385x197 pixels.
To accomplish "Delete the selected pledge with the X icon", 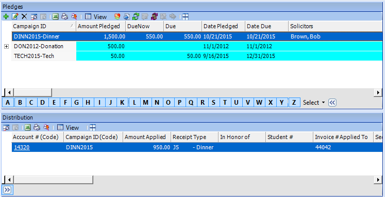I will click(24, 16).
